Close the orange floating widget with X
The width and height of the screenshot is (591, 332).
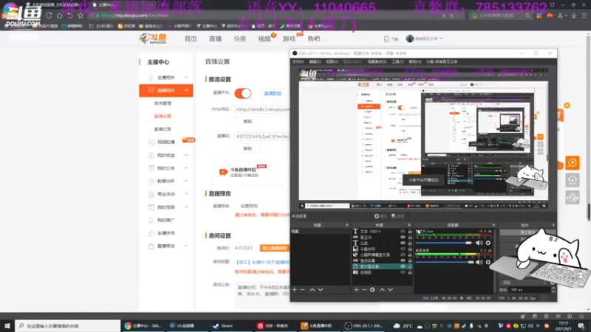point(567,106)
